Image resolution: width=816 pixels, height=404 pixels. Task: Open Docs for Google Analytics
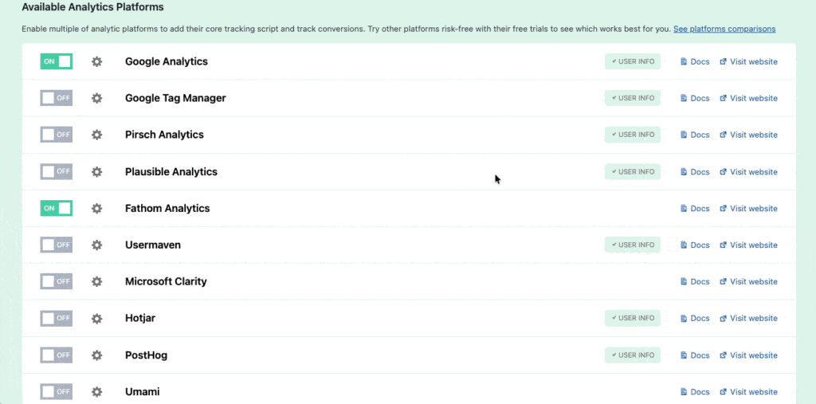click(695, 61)
